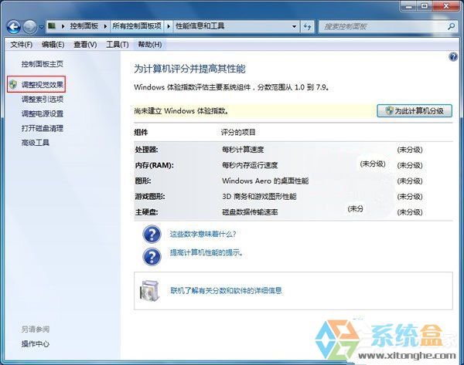
Task: Click the 磁盘数据传输速率 text
Action: 250,212
